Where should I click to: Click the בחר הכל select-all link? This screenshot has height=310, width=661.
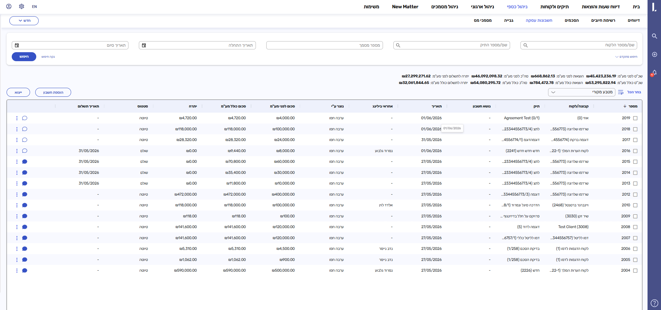(x=634, y=92)
